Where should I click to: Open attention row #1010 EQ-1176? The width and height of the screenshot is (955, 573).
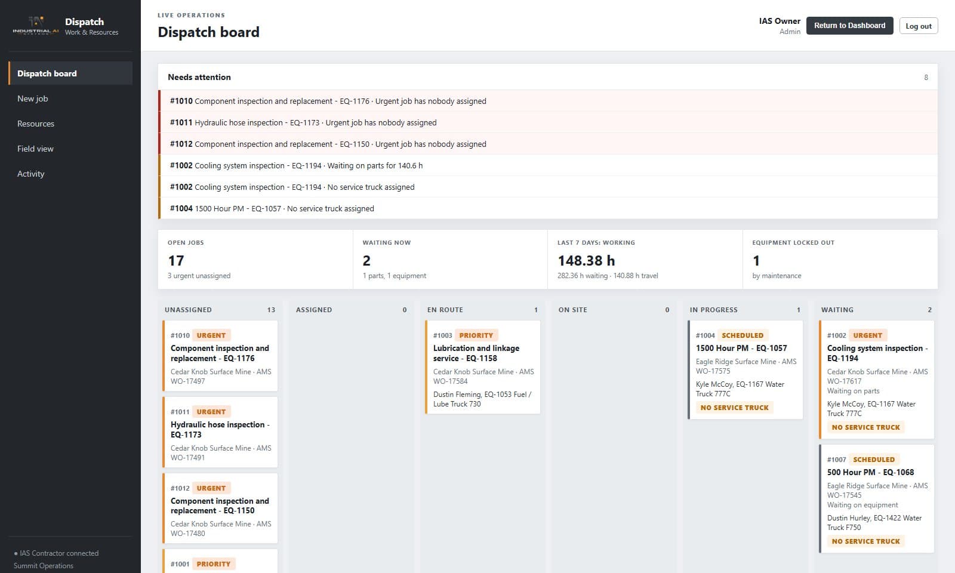point(548,101)
